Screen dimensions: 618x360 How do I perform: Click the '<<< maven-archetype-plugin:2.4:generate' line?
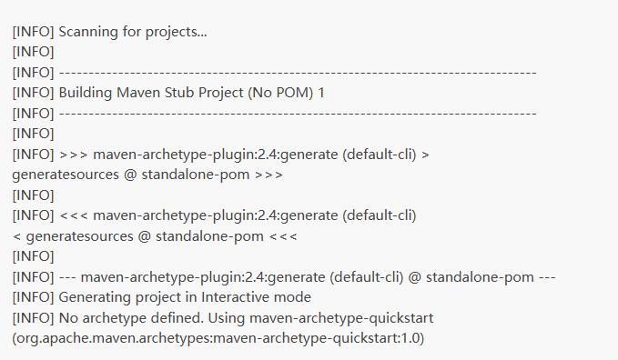[215, 215]
